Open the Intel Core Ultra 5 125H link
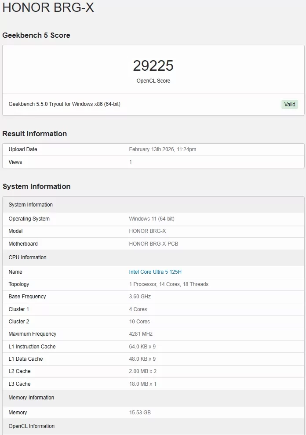306x435 pixels. [155, 272]
